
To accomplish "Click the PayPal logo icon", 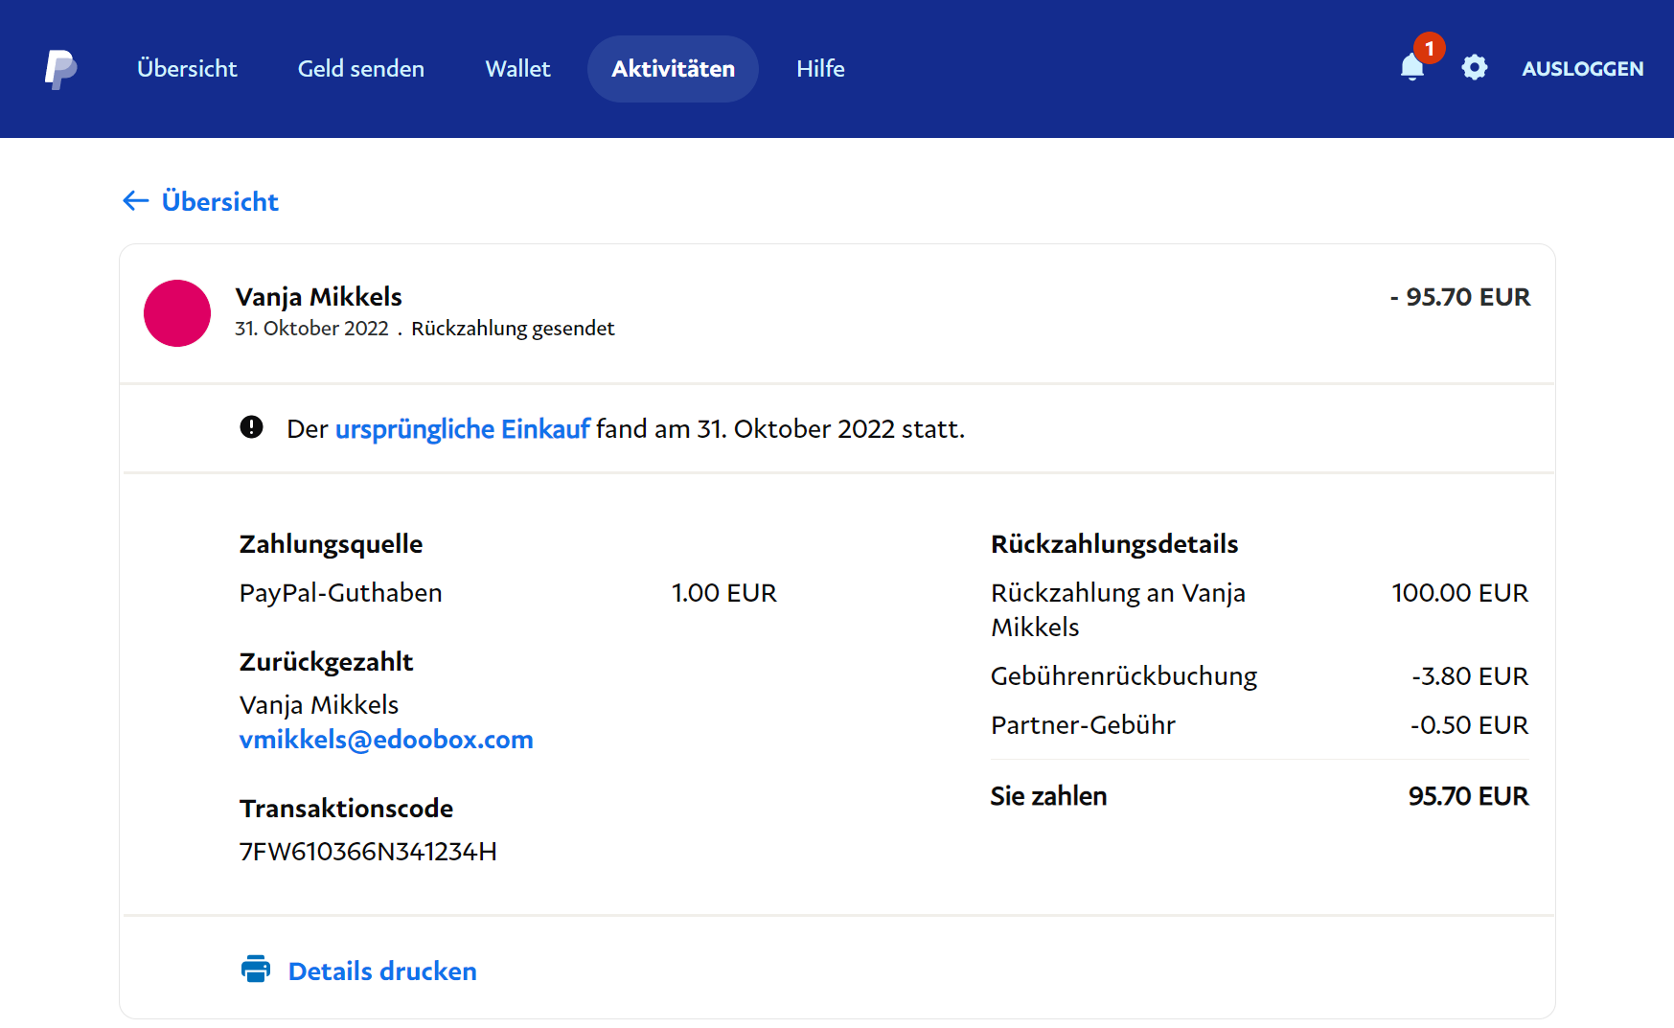I will tap(60, 69).
